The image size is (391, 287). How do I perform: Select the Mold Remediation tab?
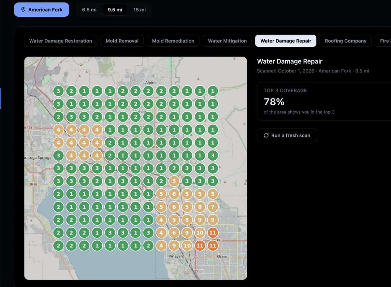point(173,41)
